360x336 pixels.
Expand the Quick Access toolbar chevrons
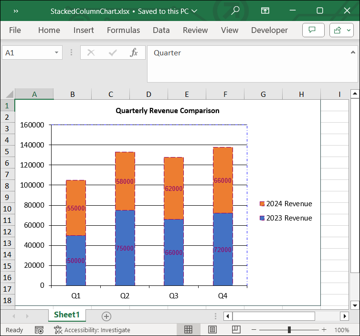coord(16,11)
